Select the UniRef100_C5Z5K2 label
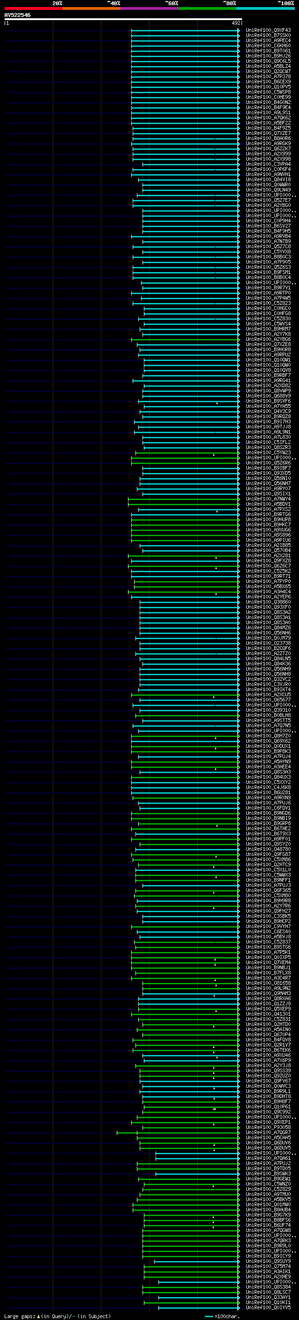This screenshot has width=299, height=1320. (x=268, y=571)
